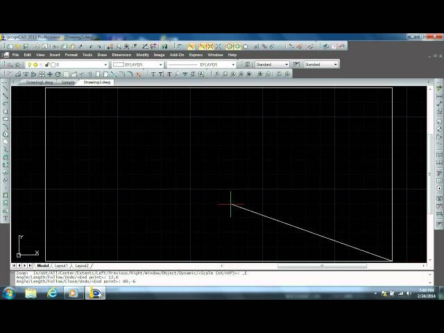Select the Arc tool in left toolbar
Viewport: 444px width, 333px height.
[x=6, y=126]
